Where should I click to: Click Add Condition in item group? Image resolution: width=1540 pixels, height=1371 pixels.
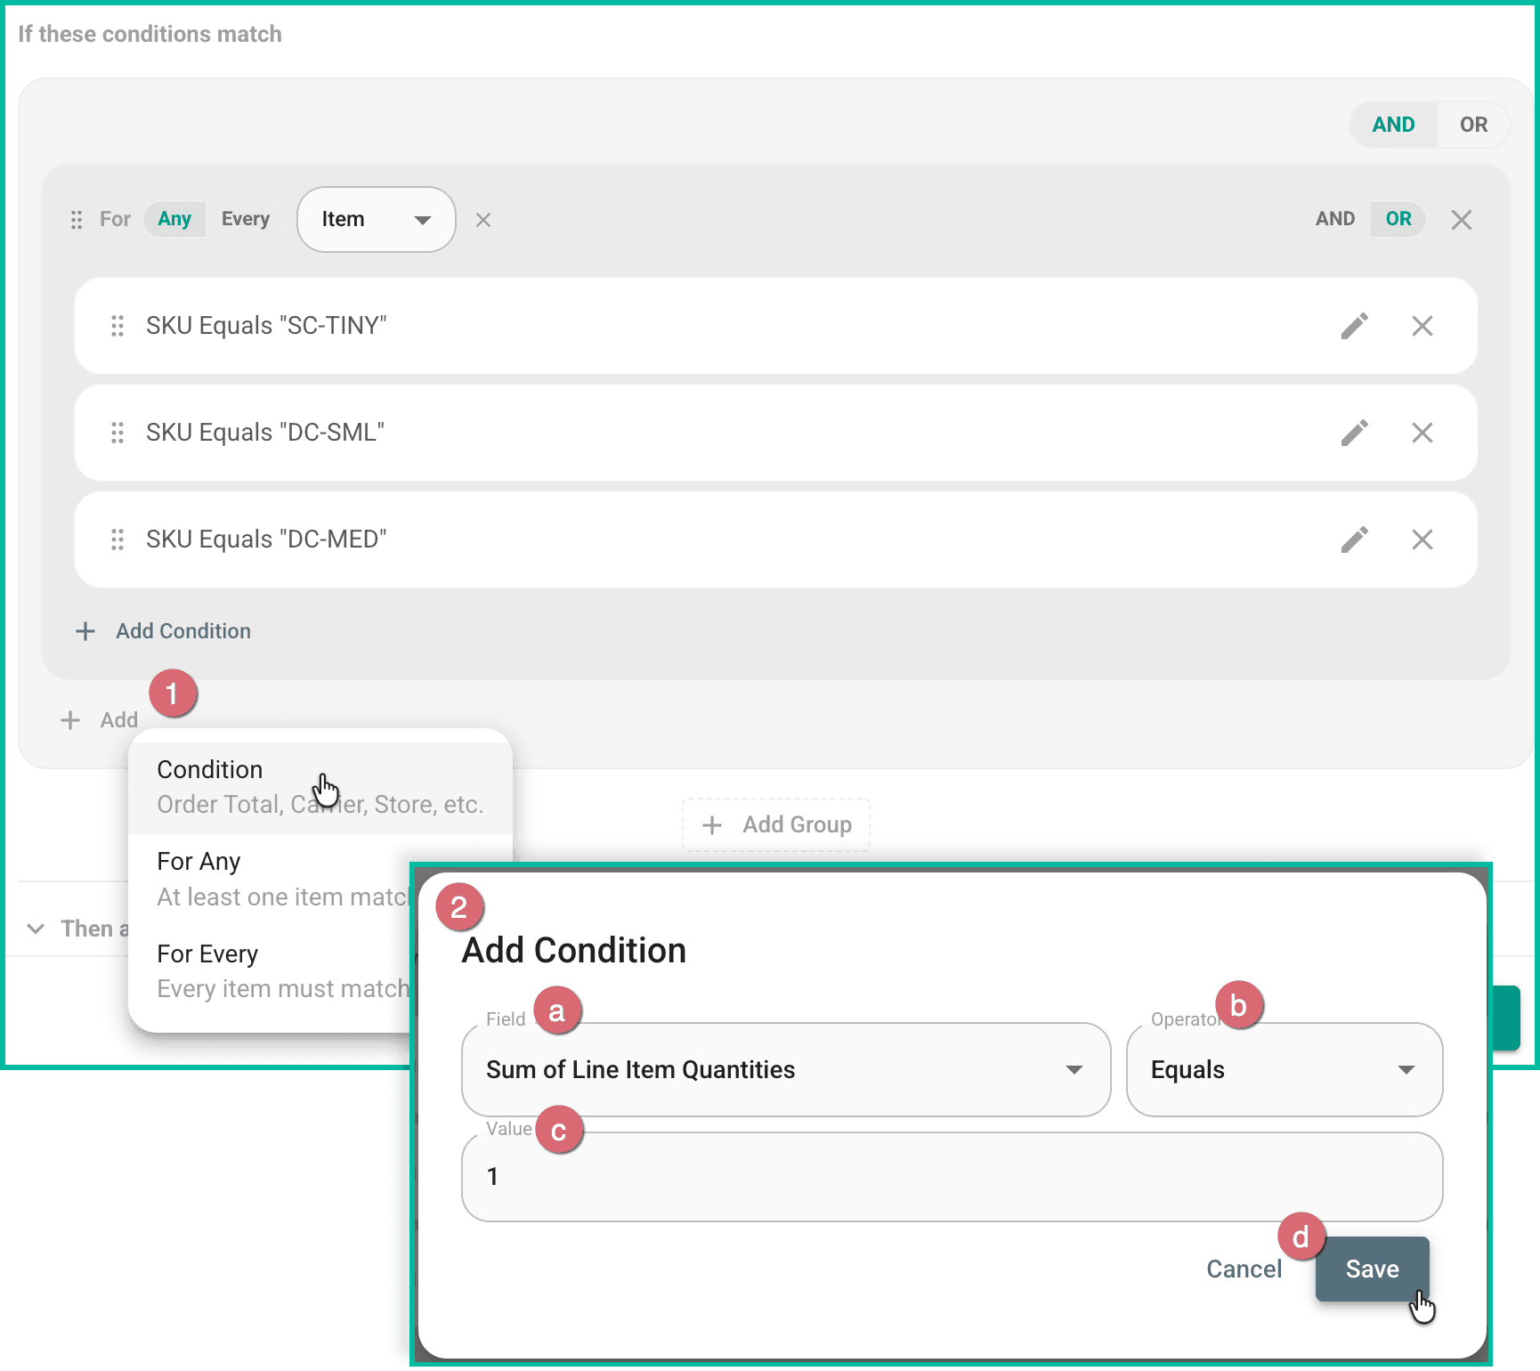(x=163, y=631)
